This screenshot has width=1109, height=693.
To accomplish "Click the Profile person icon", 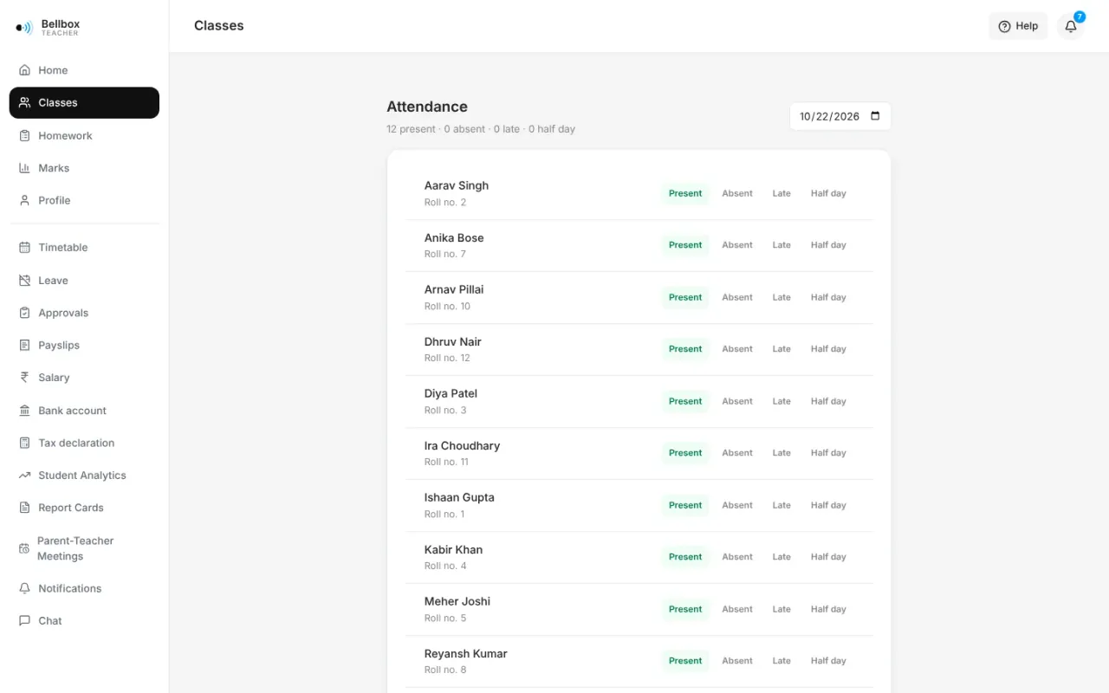I will (x=24, y=200).
